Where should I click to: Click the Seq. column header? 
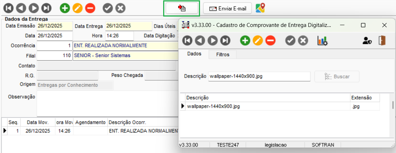point(14,122)
